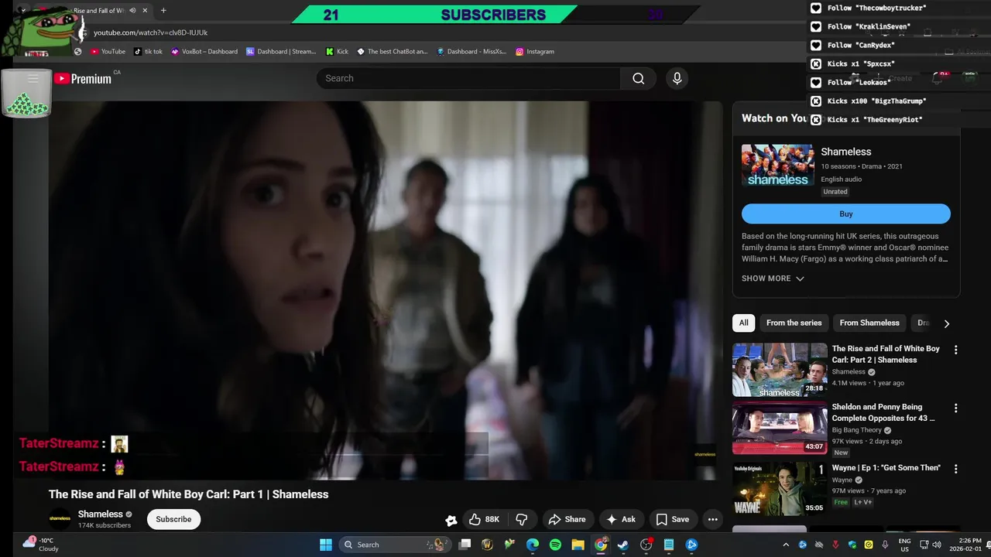Open options for White Boy Carl Part 2
Image resolution: width=991 pixels, height=557 pixels.
pyautogui.click(x=955, y=350)
